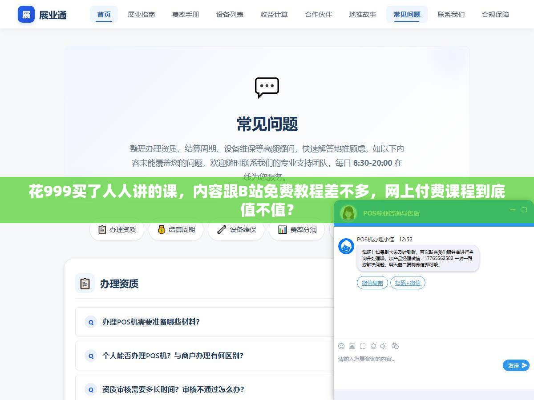Click the 扫码+微信 button in chat
Image resolution: width=534 pixels, height=400 pixels.
coord(408,283)
